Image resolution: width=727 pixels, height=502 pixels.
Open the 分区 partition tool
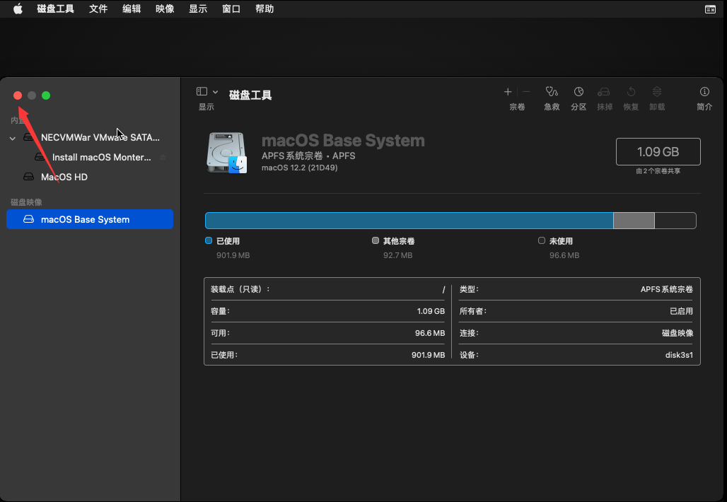point(578,98)
